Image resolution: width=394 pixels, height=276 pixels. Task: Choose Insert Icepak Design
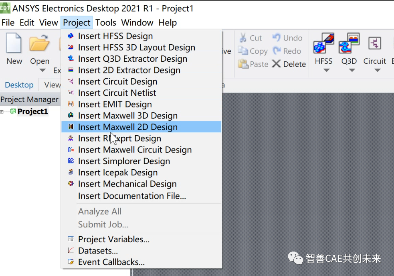click(141, 172)
